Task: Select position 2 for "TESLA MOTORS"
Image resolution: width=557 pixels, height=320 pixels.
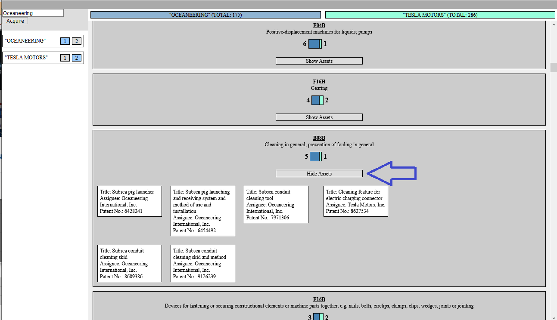Action: pyautogui.click(x=77, y=58)
